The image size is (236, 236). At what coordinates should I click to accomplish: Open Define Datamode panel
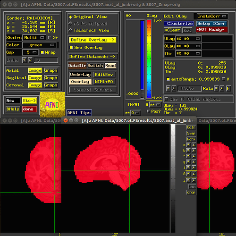click(x=93, y=57)
